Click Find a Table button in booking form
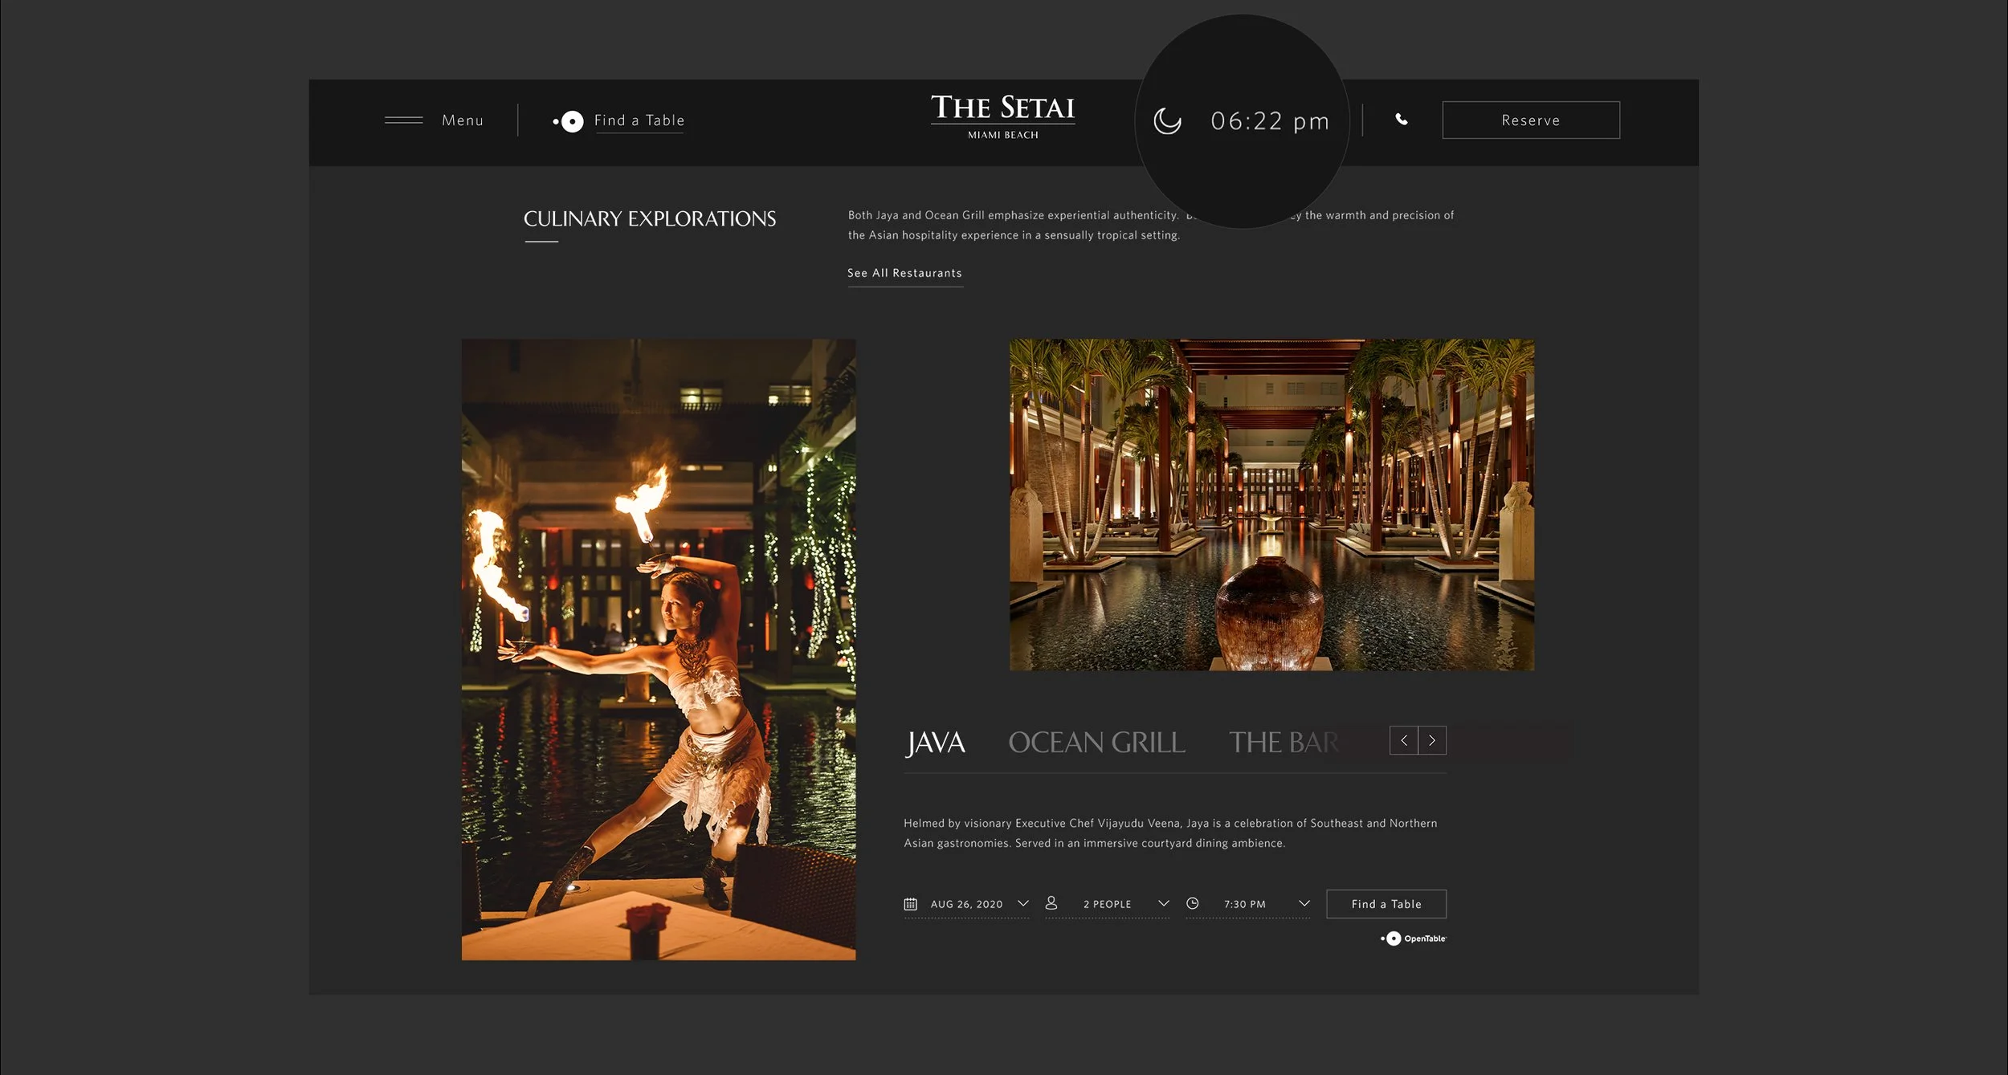 click(x=1386, y=904)
